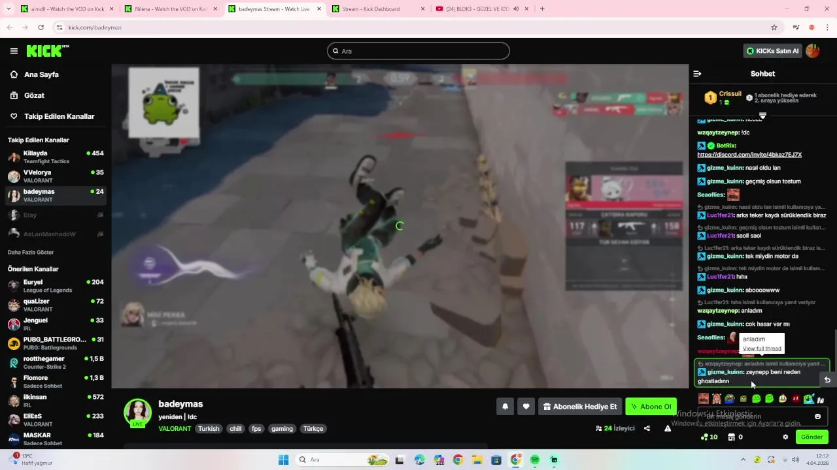Select the chill tag
This screenshot has width=837, height=470.
(x=235, y=429)
